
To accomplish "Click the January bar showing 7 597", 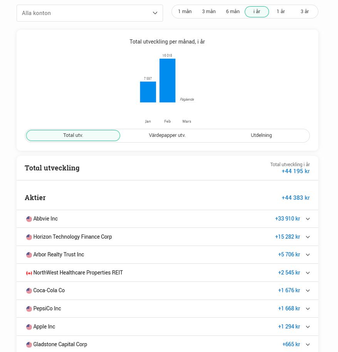I will tap(148, 92).
